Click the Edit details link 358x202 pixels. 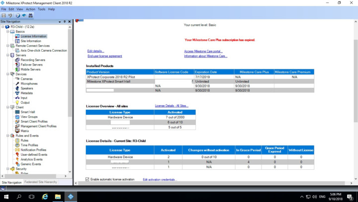(x=95, y=51)
